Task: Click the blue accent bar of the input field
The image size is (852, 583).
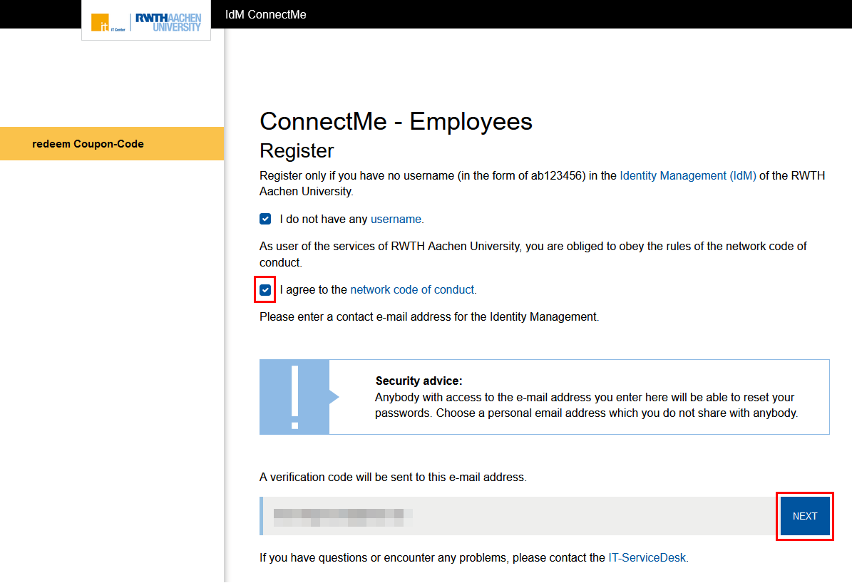Action: click(x=261, y=515)
